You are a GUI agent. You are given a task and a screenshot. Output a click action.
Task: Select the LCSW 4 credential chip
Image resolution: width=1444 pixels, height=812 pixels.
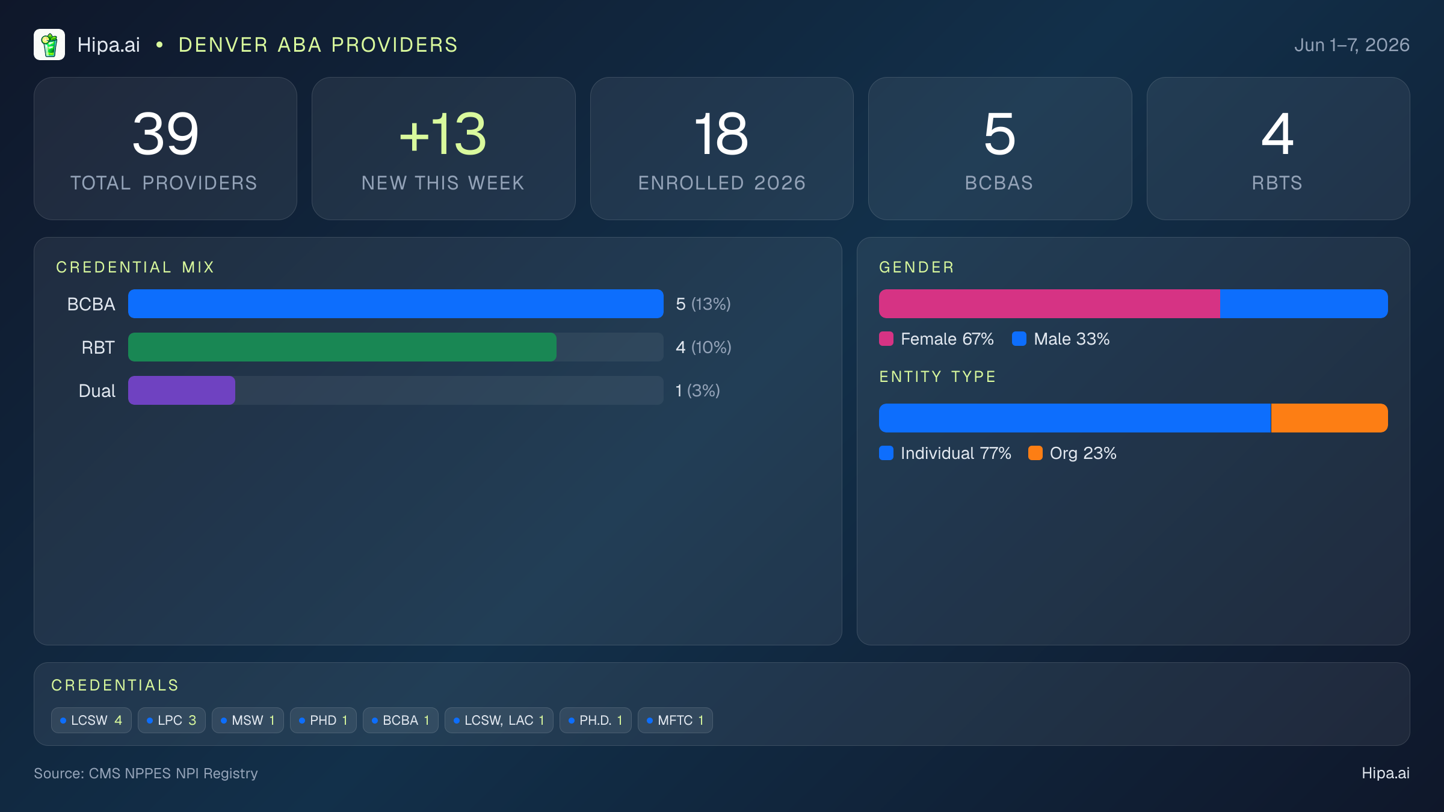91,720
